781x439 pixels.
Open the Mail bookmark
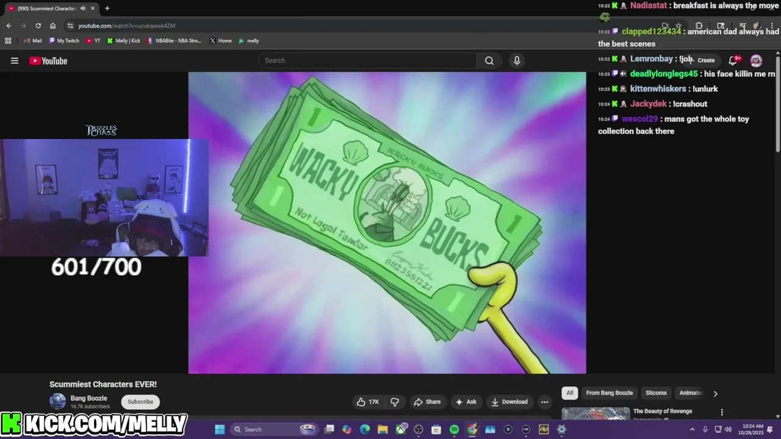point(32,41)
